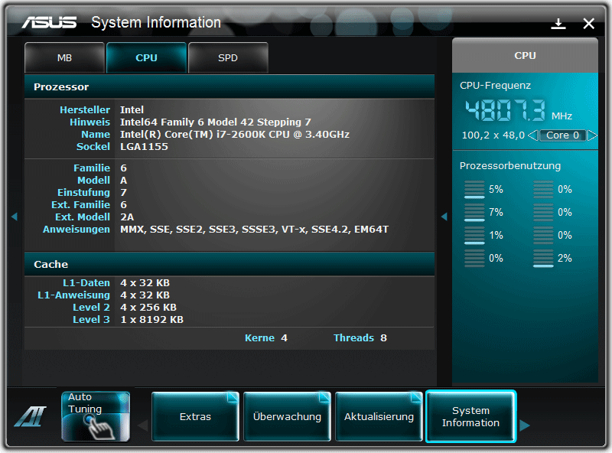Click the Hersteller label

pos(85,109)
